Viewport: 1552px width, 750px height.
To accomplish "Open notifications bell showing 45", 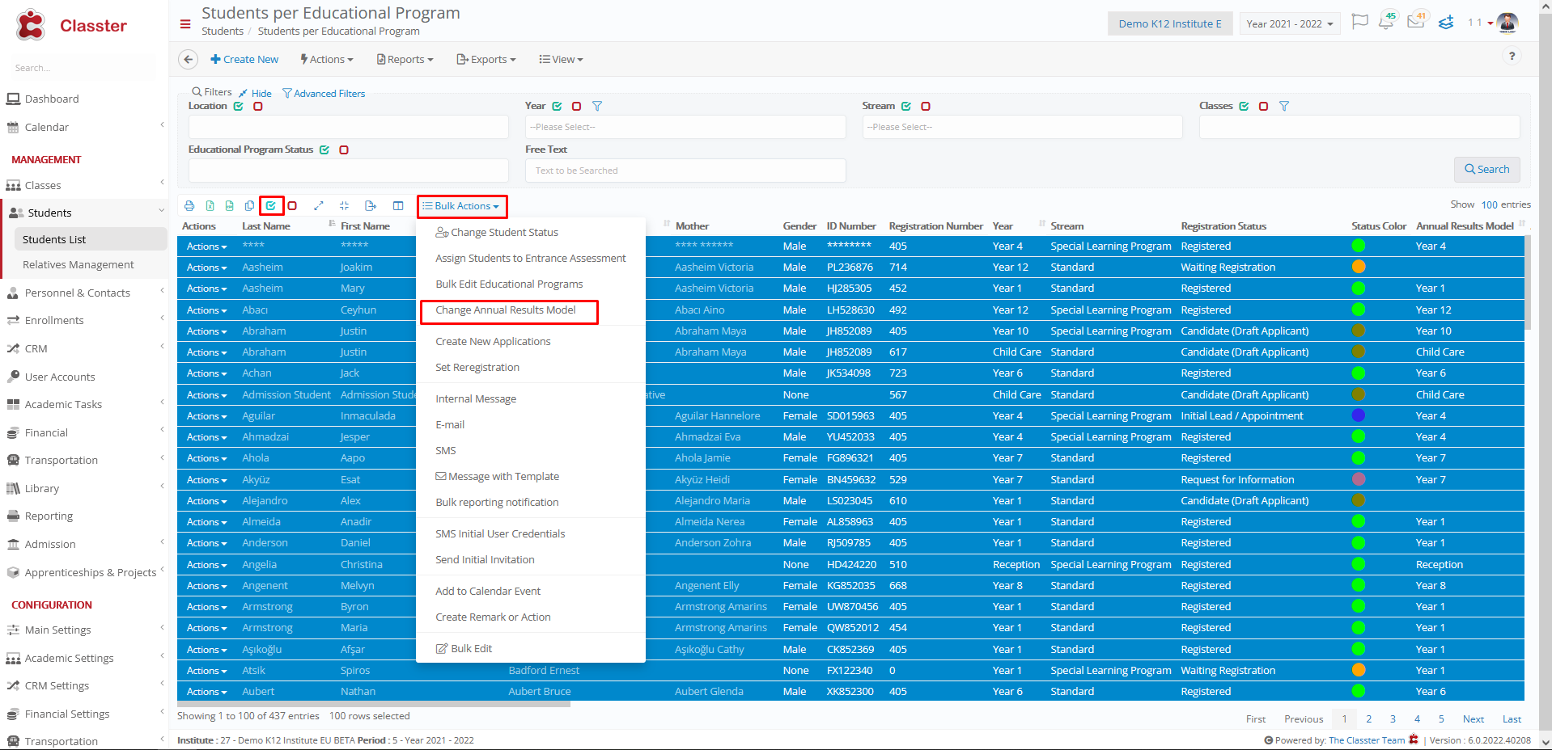I will coord(1387,22).
